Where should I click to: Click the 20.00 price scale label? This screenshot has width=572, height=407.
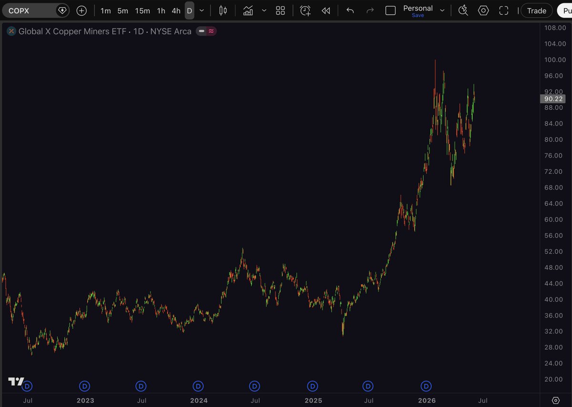click(x=553, y=379)
